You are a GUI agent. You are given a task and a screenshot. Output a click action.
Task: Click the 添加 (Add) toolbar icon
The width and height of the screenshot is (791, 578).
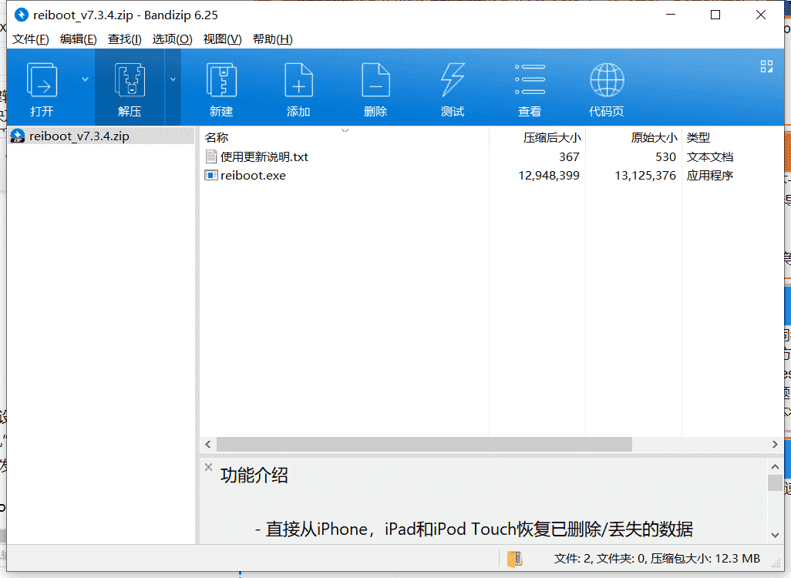point(298,79)
